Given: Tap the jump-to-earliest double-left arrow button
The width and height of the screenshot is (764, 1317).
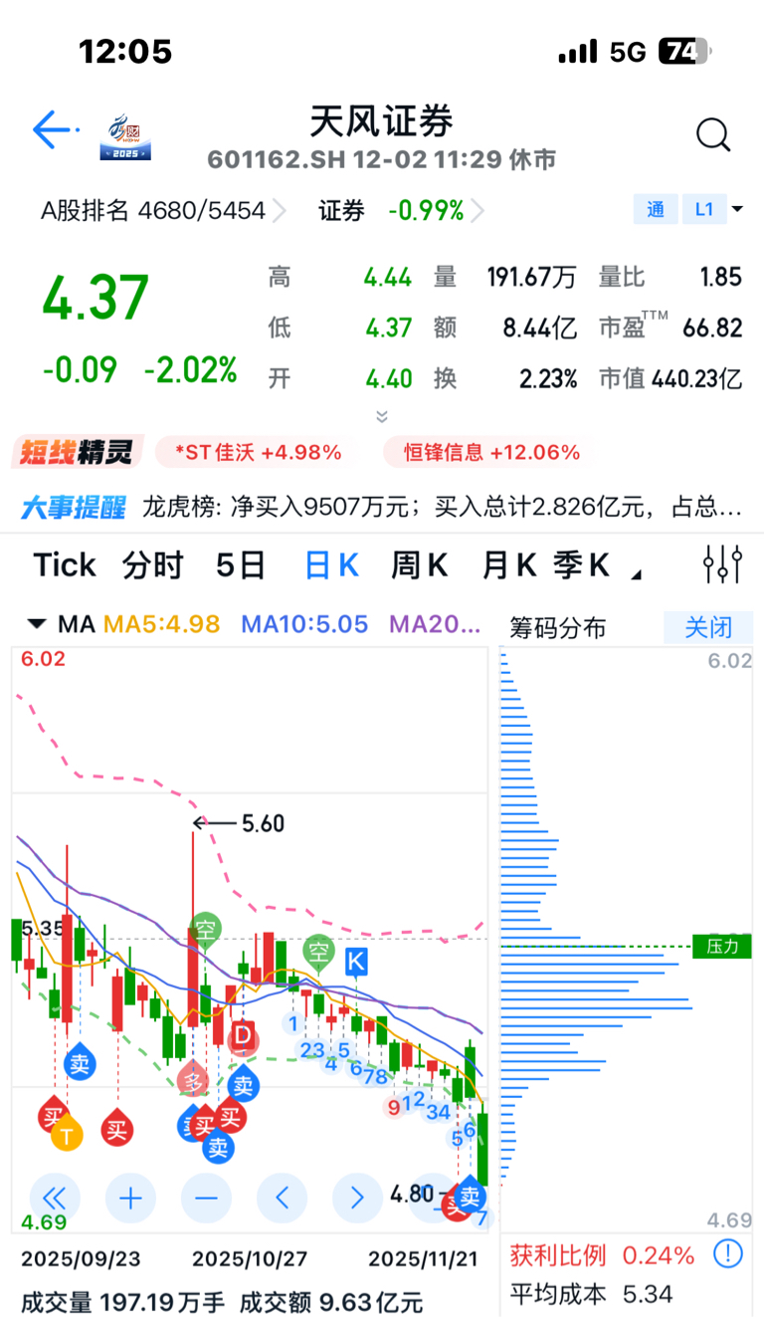Looking at the screenshot, I should (x=55, y=1198).
